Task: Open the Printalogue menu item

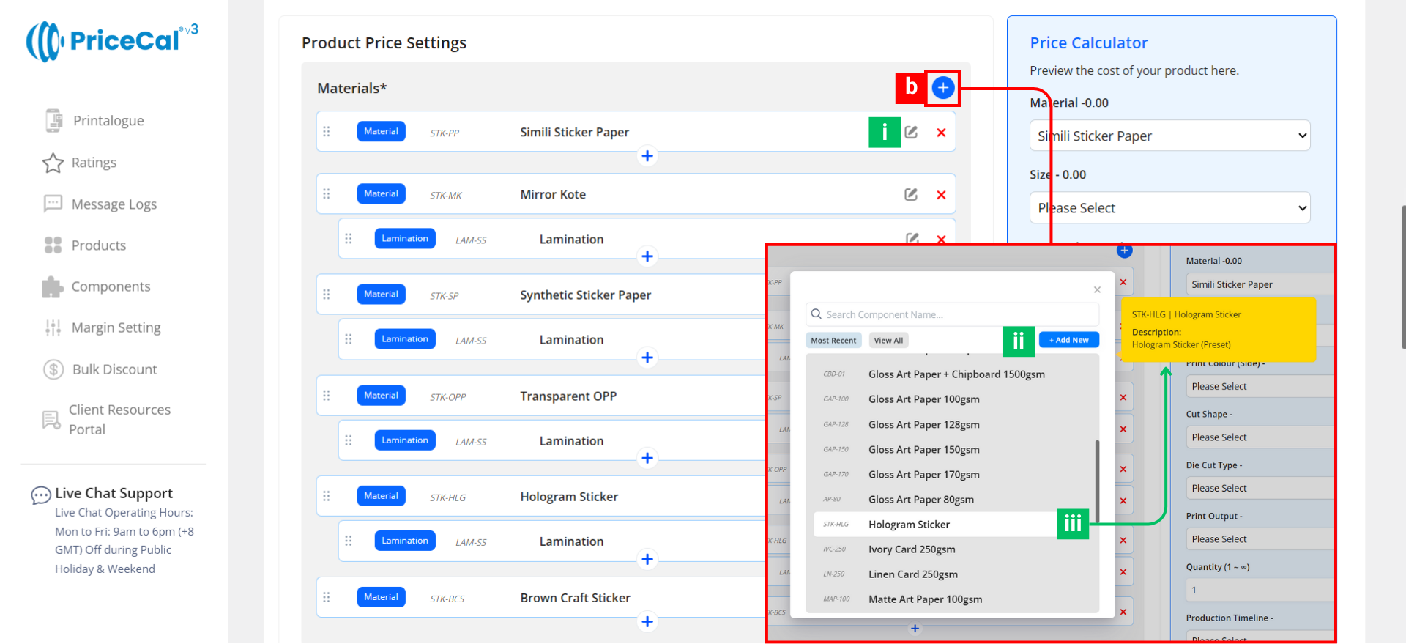Action: pyautogui.click(x=108, y=121)
